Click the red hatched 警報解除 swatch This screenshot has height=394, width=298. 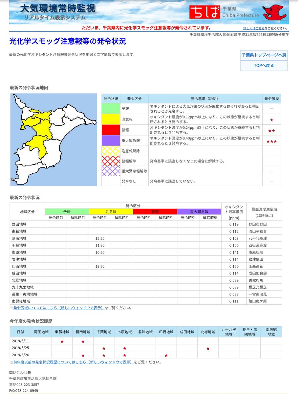point(111,161)
